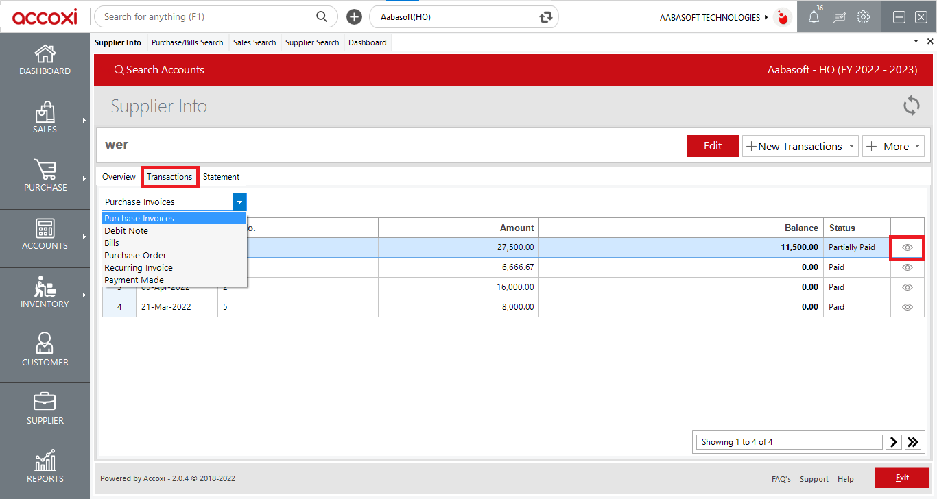937x499 pixels.
Task: View the 27,500.00 Partially Paid invoice eye icon
Action: click(908, 247)
